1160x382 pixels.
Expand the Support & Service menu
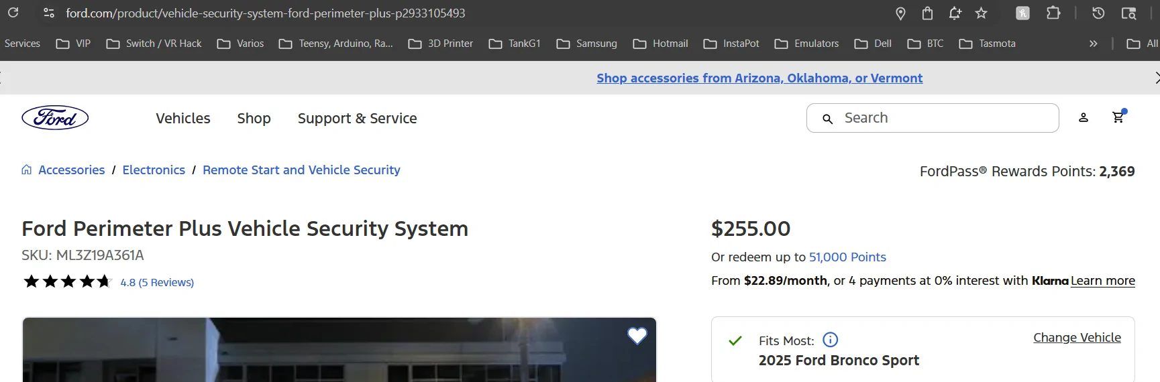357,119
